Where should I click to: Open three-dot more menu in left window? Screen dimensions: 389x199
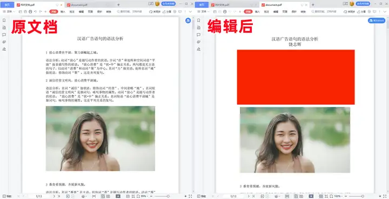tap(185, 12)
